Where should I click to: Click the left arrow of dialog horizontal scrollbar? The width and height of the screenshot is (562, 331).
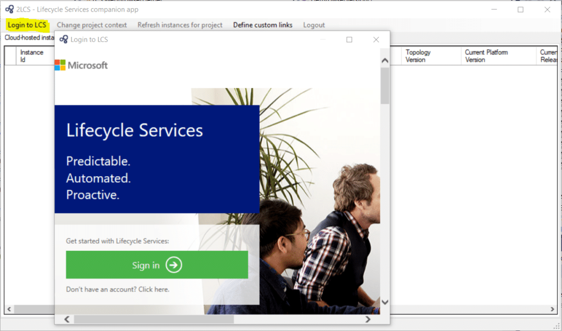67,319
